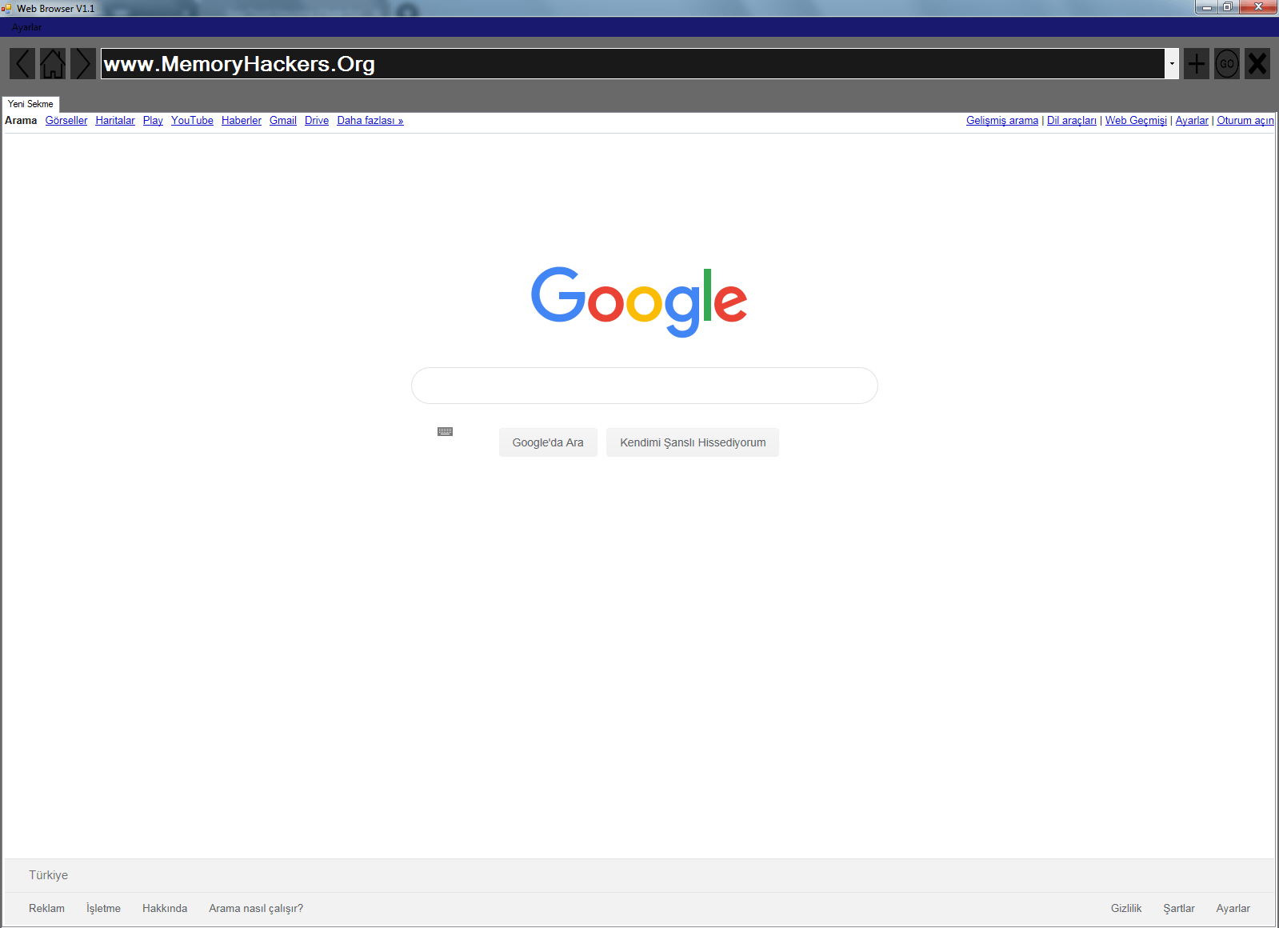The width and height of the screenshot is (1279, 928).
Task: Click the Türkiye footer text
Action: click(48, 875)
